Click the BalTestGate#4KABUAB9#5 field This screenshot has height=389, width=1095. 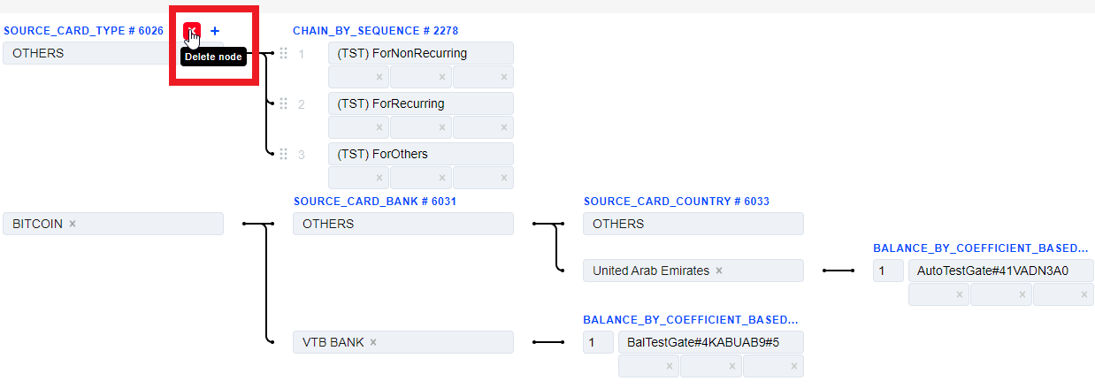[710, 342]
